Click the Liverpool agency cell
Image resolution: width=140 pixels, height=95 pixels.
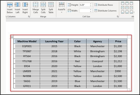tap(97, 61)
